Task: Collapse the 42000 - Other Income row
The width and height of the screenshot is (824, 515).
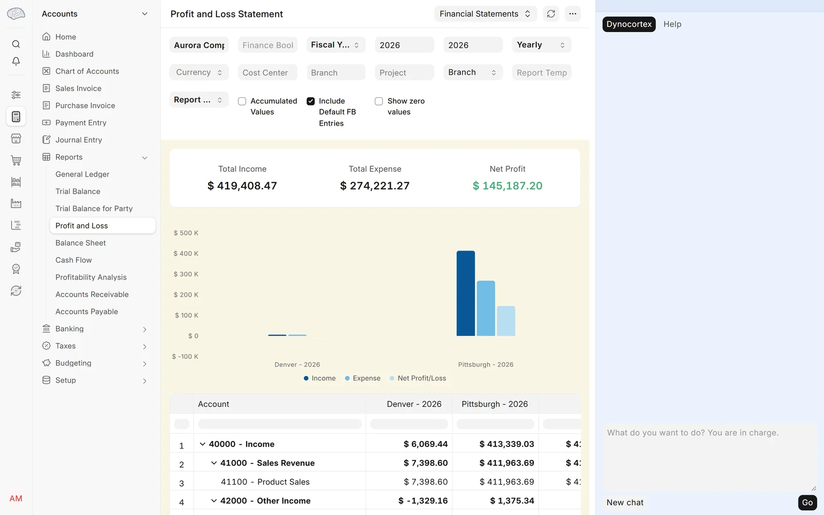Action: pyautogui.click(x=214, y=501)
